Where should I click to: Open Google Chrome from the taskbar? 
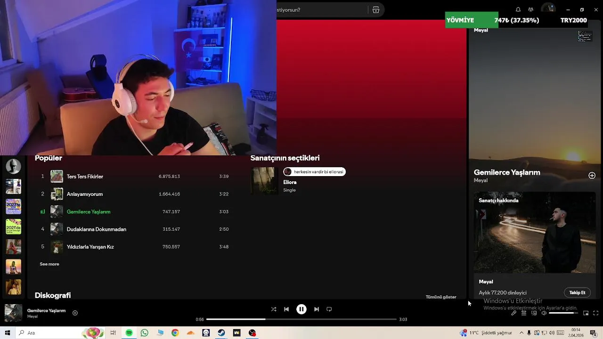click(175, 333)
